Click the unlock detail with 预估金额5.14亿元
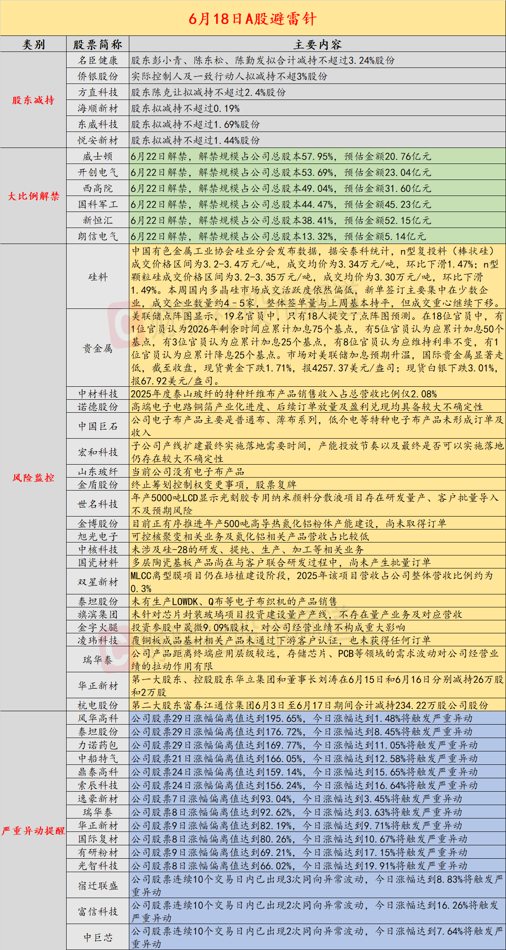This screenshot has width=506, height=950. (278, 236)
